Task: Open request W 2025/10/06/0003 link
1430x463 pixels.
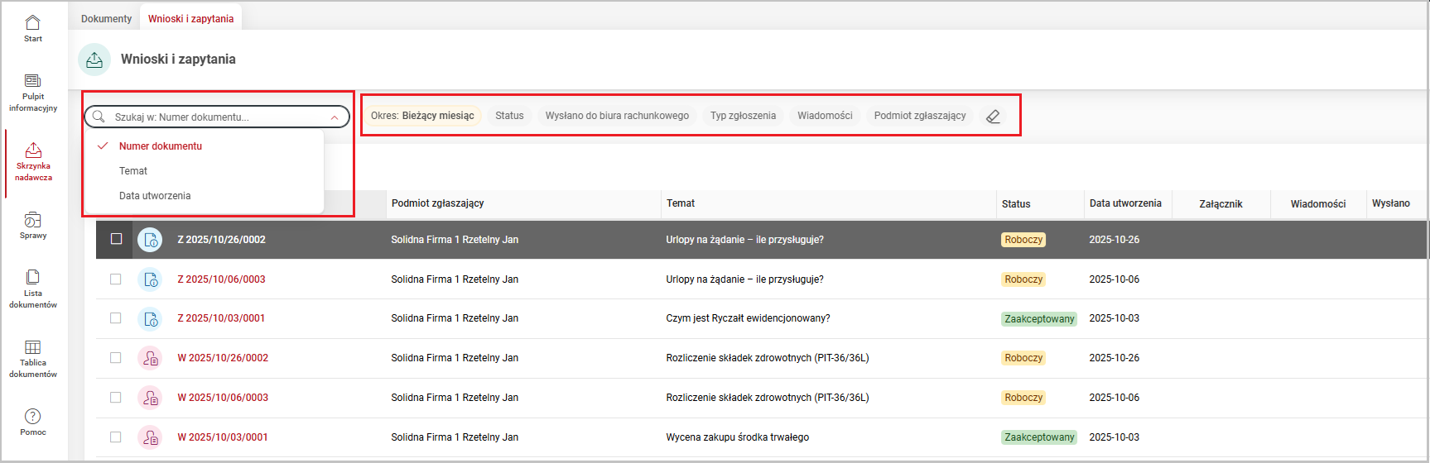Action: coord(223,398)
